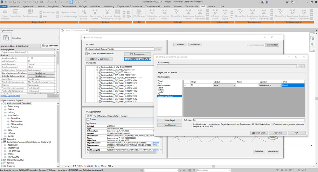Open the Mengen tab in IFC-Eigenschaften
The height and width of the screenshot is (172, 318).
click(x=124, y=116)
